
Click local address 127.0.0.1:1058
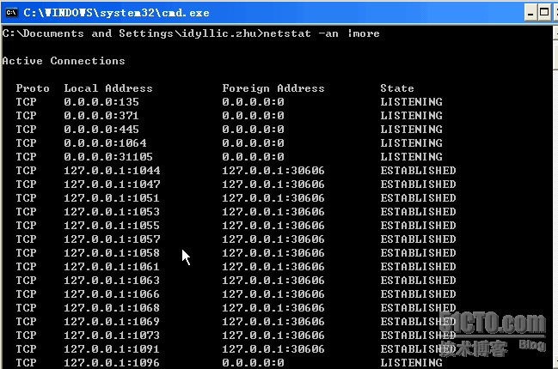pos(112,253)
